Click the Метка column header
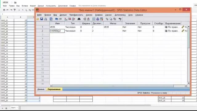197x111 pixels. coord(113,23)
